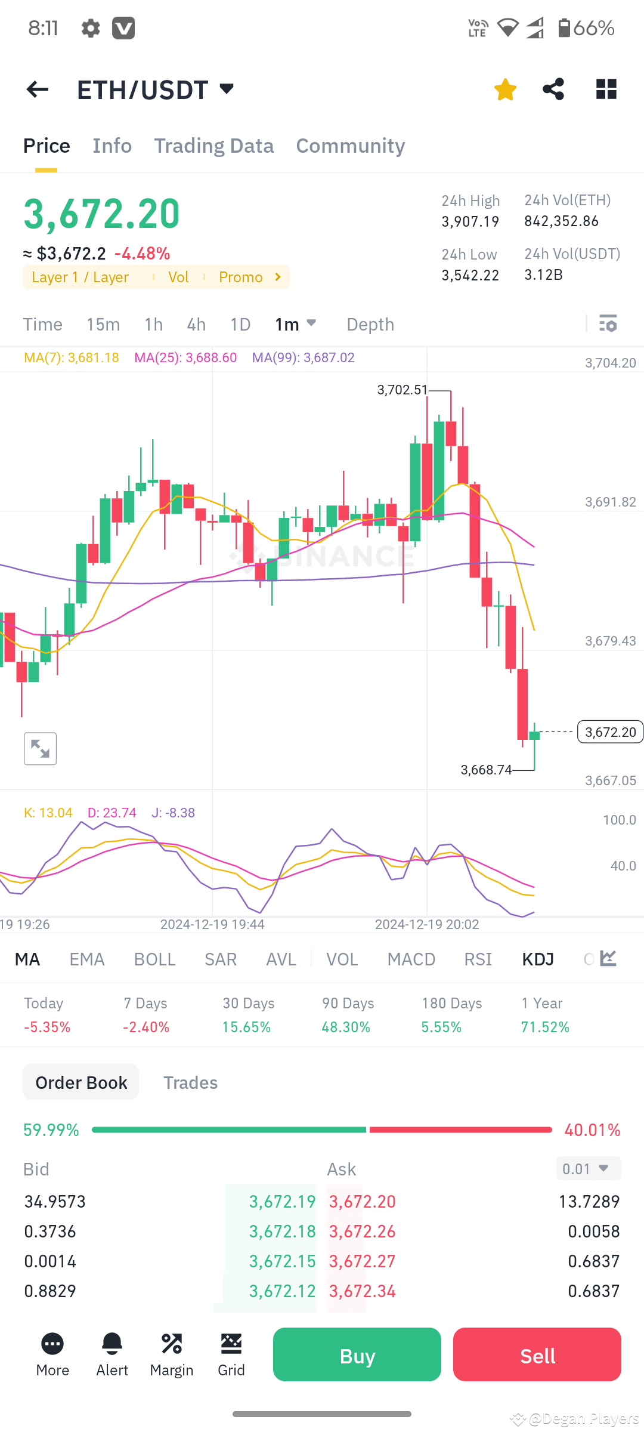Enable the MACD indicator
The width and height of the screenshot is (644, 1432).
click(411, 959)
